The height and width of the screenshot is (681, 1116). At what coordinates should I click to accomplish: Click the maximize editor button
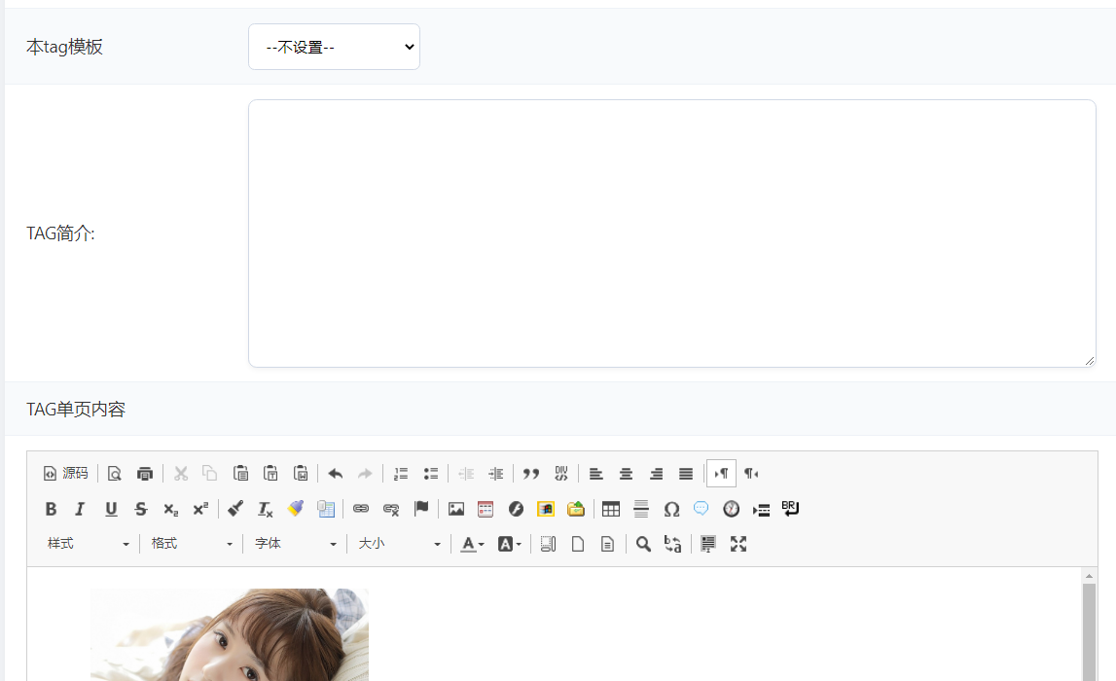click(738, 543)
